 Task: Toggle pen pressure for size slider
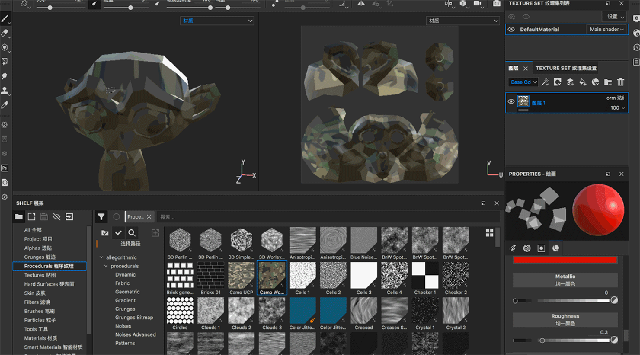click(94, 4)
